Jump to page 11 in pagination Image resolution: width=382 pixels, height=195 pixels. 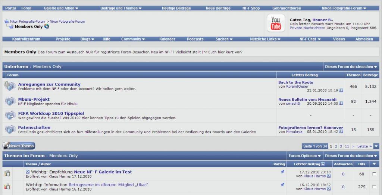347,146
